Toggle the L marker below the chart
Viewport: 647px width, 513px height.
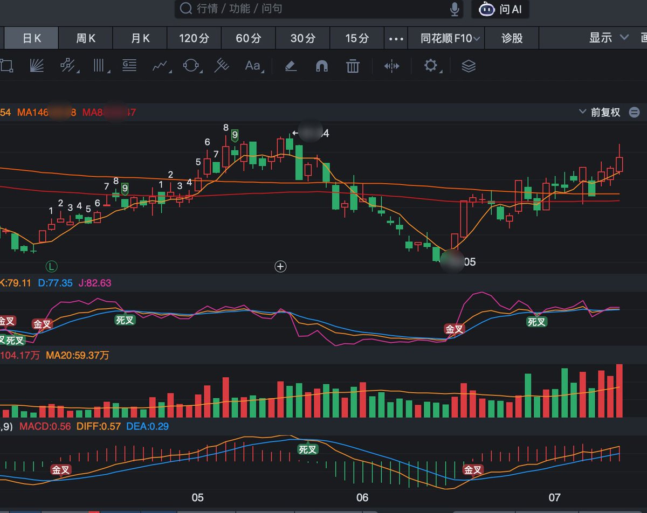coord(52,266)
